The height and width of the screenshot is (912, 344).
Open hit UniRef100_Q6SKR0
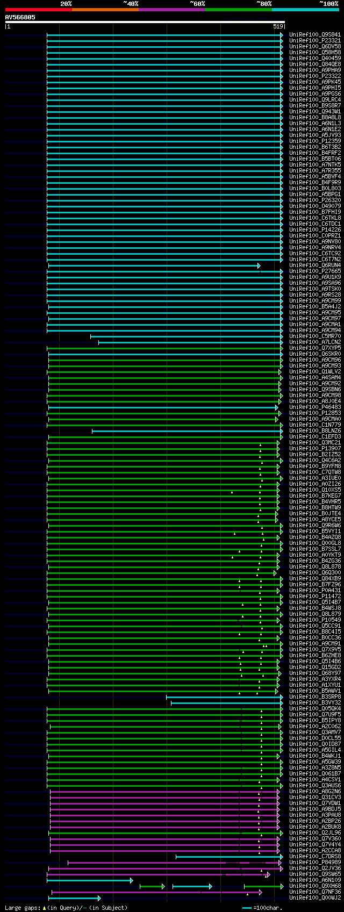pos(315,354)
